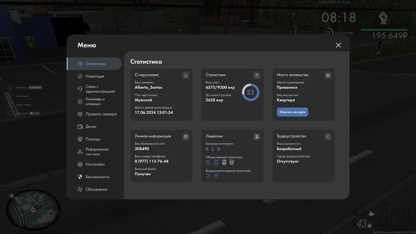Click the category C license icon
Screen dimensions: 416x234
[x=213, y=149]
